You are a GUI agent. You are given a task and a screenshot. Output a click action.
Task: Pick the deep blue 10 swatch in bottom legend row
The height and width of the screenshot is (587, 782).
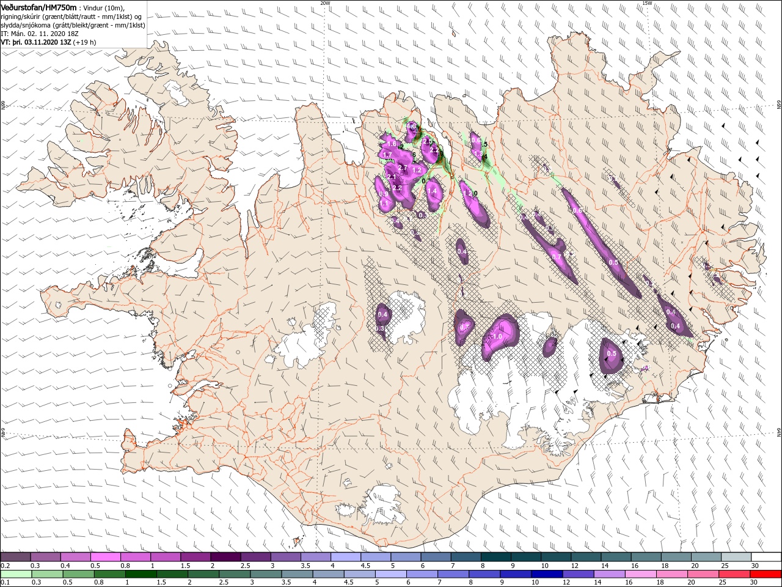(x=547, y=574)
